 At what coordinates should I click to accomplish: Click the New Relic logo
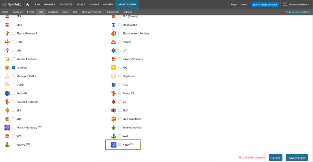tap(12, 4)
